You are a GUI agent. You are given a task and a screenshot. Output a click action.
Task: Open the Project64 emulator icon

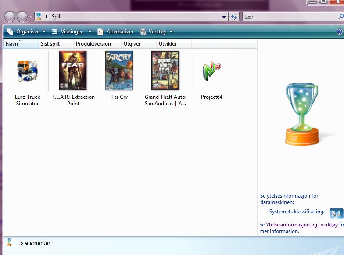pos(211,71)
